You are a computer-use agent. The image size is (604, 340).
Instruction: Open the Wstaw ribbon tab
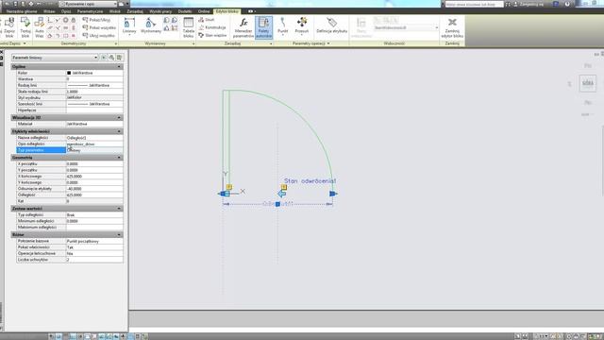(x=49, y=11)
